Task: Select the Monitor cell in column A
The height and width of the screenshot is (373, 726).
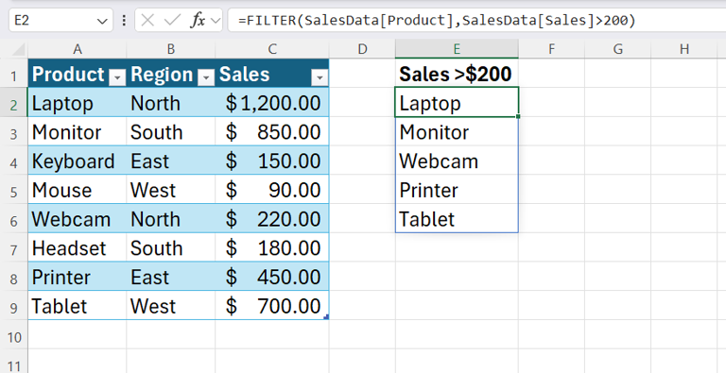Action: coord(77,132)
